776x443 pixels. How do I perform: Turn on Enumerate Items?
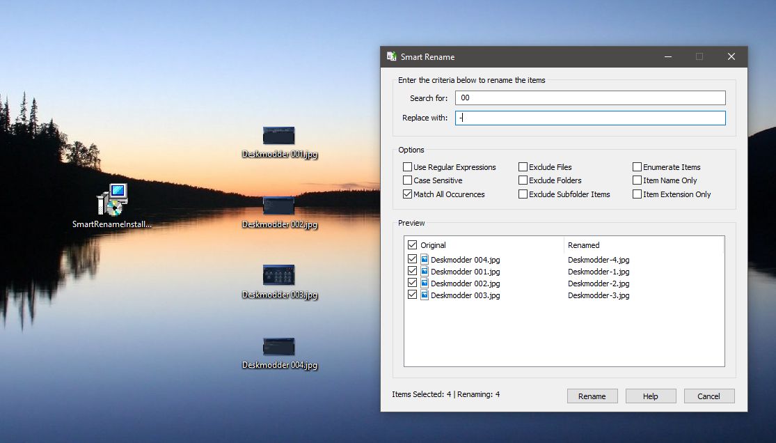(x=637, y=167)
